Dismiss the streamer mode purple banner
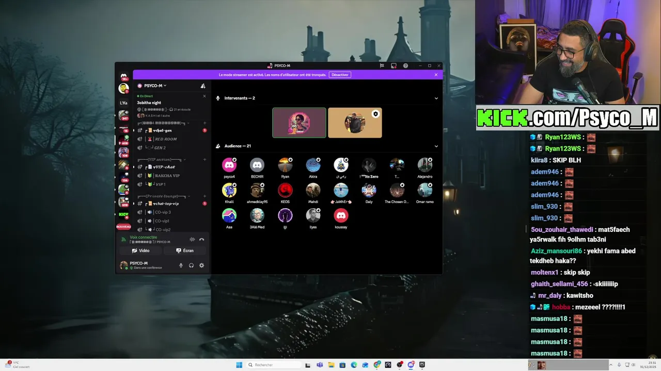The height and width of the screenshot is (371, 661). click(x=436, y=75)
